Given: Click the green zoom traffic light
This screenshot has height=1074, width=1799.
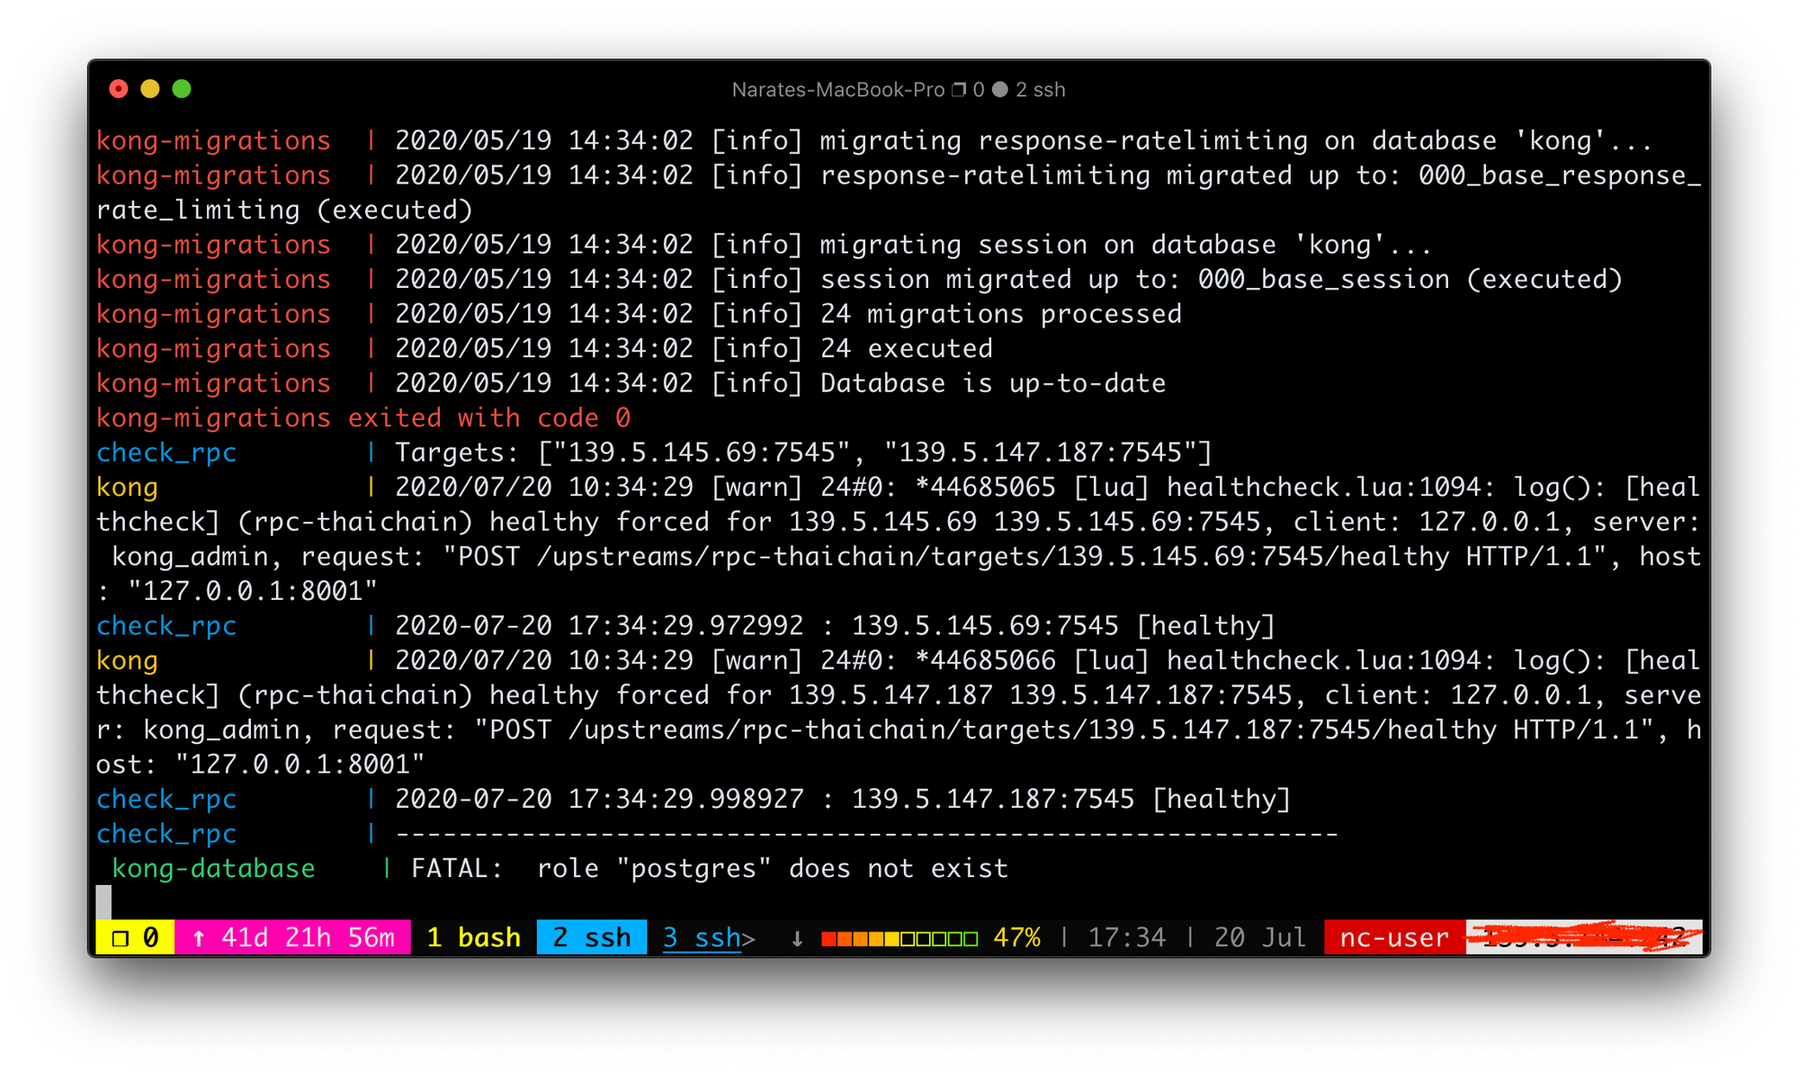Looking at the screenshot, I should tap(183, 89).
